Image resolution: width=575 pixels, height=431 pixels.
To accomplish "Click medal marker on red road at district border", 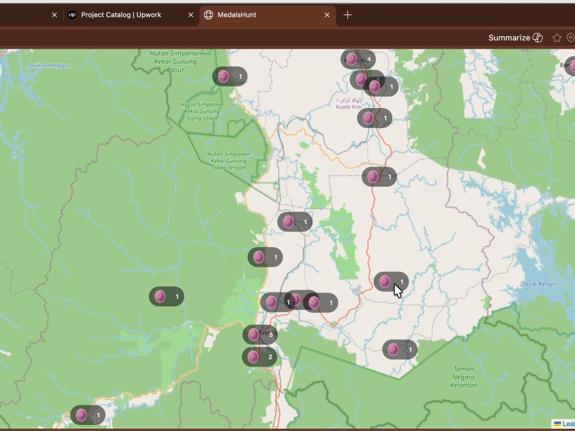I will pos(379,177).
